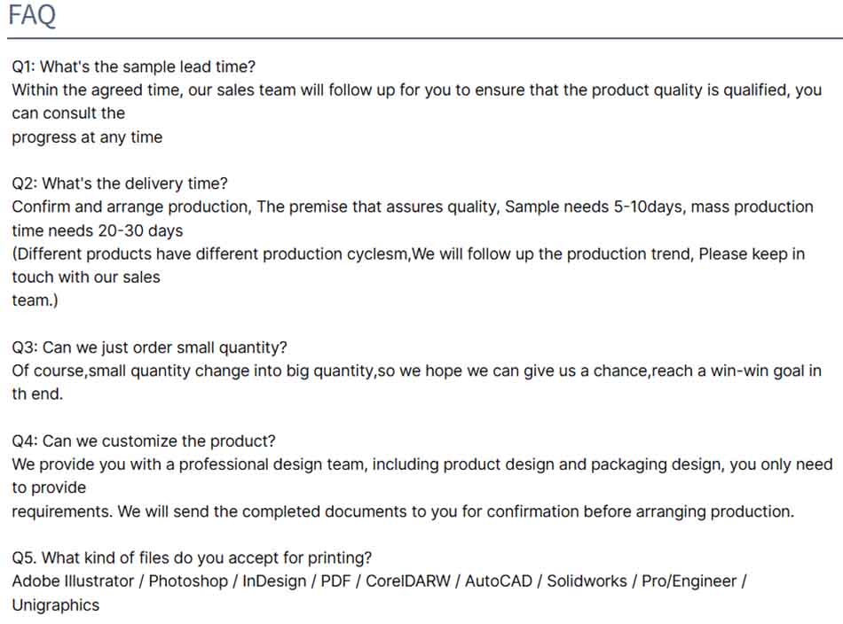This screenshot has width=843, height=624.
Task: Click the text "to provide"
Action: (x=49, y=487)
